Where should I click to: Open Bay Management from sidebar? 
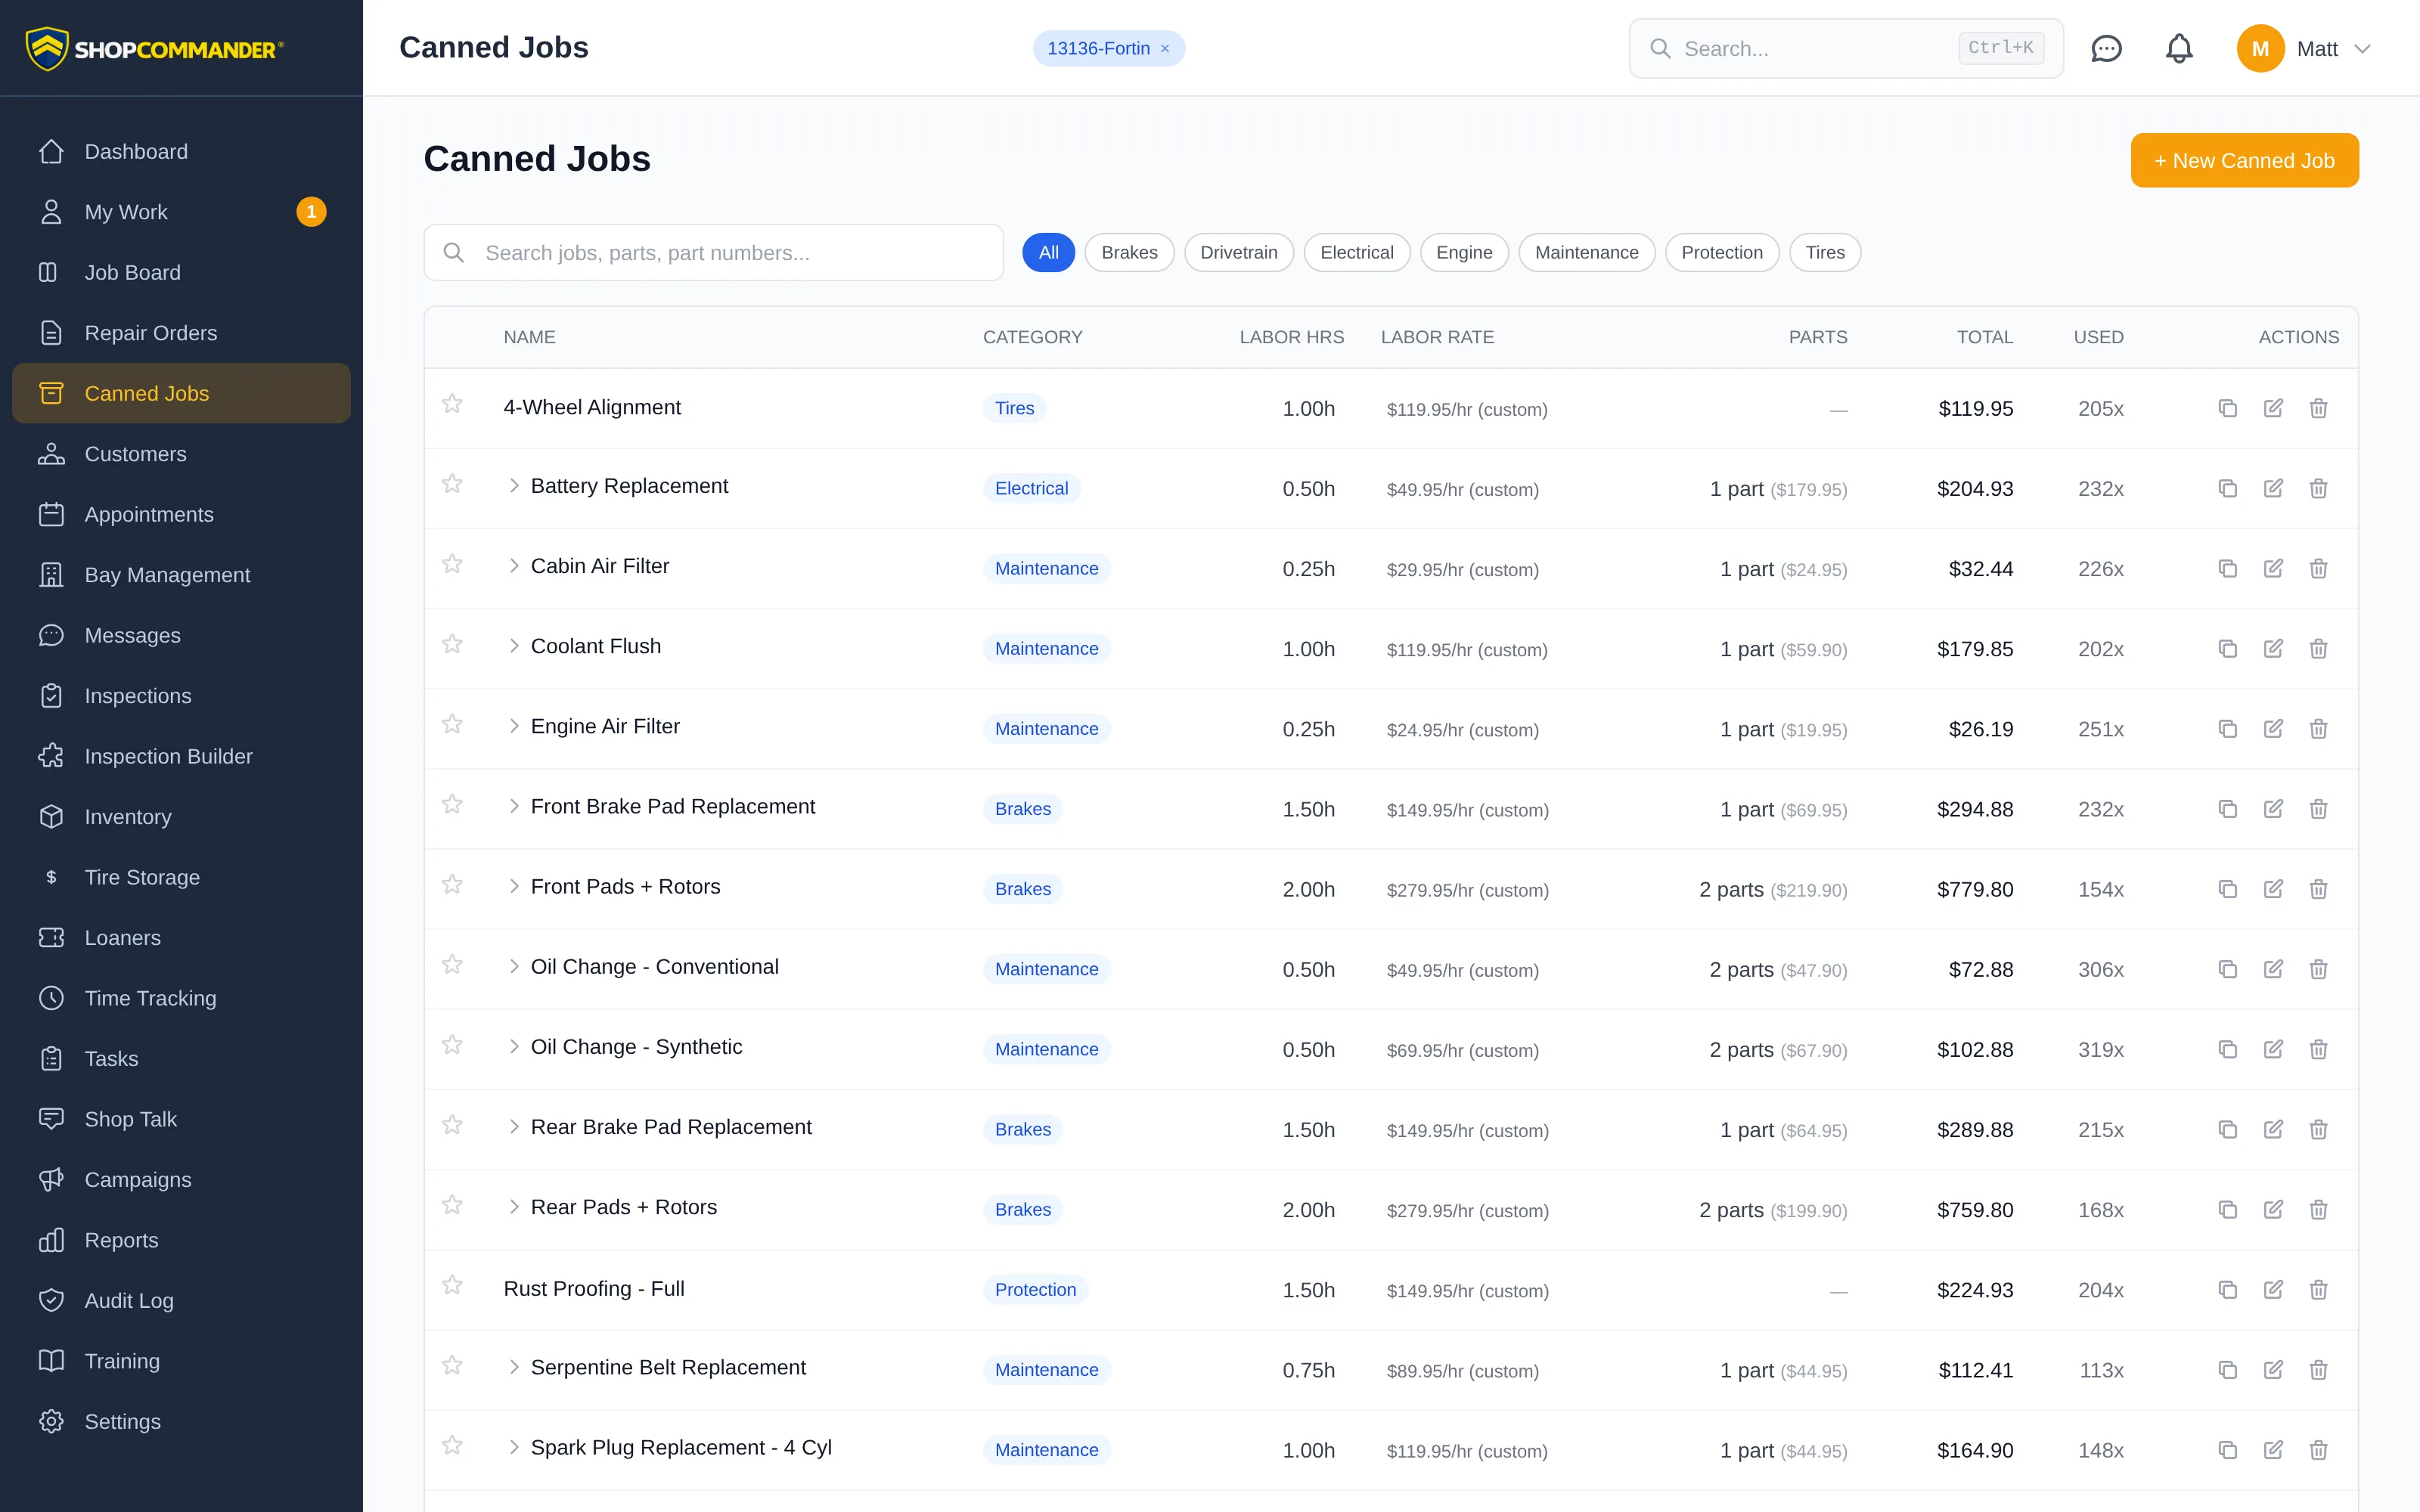click(181, 574)
